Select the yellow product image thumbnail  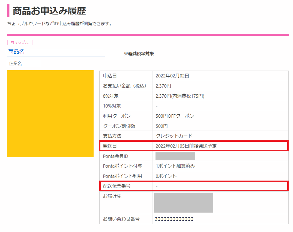50,114
